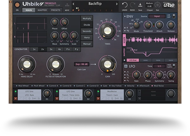
Task: Switch to the MAPPER tab
Action: click(x=42, y=10)
